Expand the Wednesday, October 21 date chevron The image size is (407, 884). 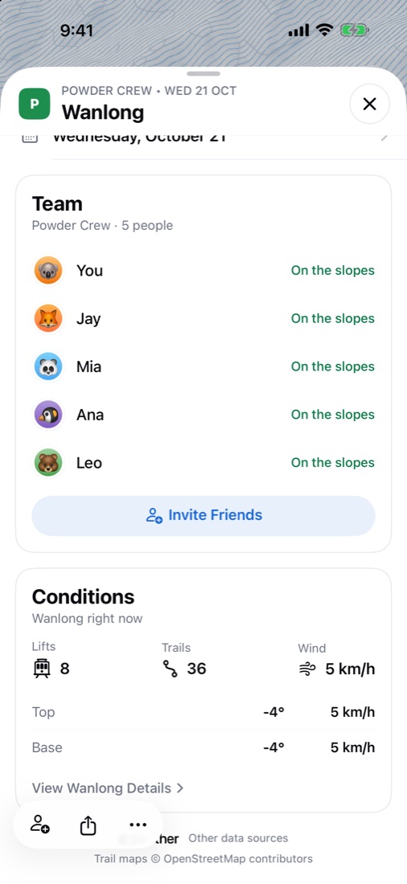coord(384,137)
